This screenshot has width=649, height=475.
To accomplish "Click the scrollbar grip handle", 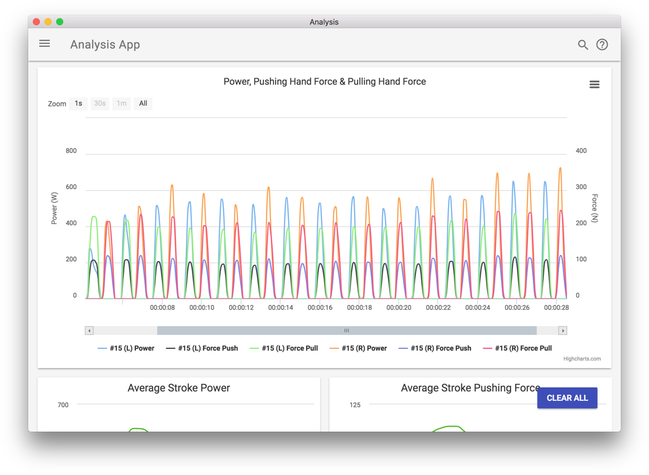I will tap(346, 330).
